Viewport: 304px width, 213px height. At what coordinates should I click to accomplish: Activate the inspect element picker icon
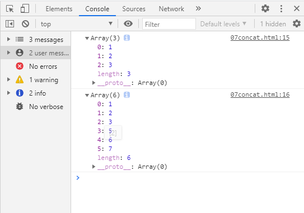[x=10, y=9]
